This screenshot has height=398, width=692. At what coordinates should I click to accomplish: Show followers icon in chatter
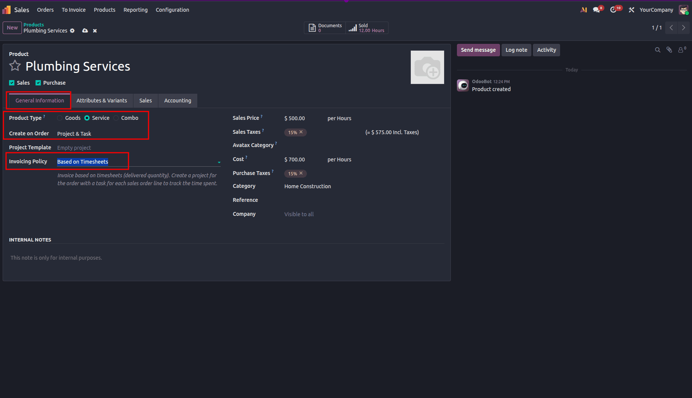tap(681, 50)
